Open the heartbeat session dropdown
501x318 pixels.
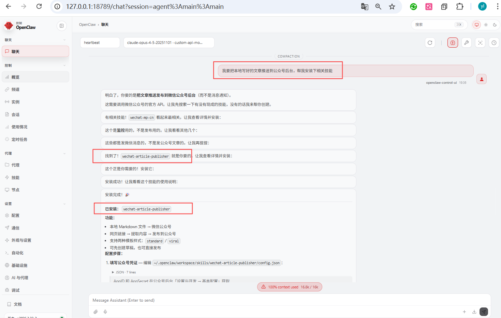point(100,43)
